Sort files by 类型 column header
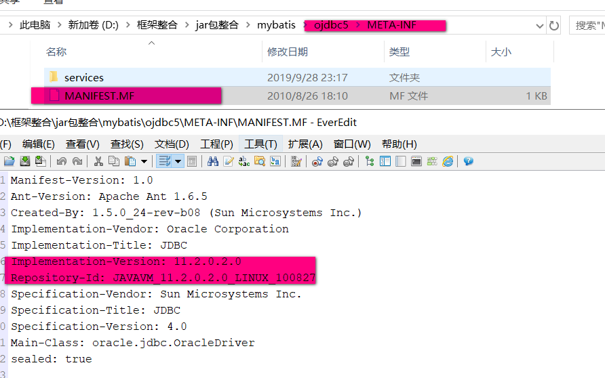605x378 pixels. [x=399, y=51]
